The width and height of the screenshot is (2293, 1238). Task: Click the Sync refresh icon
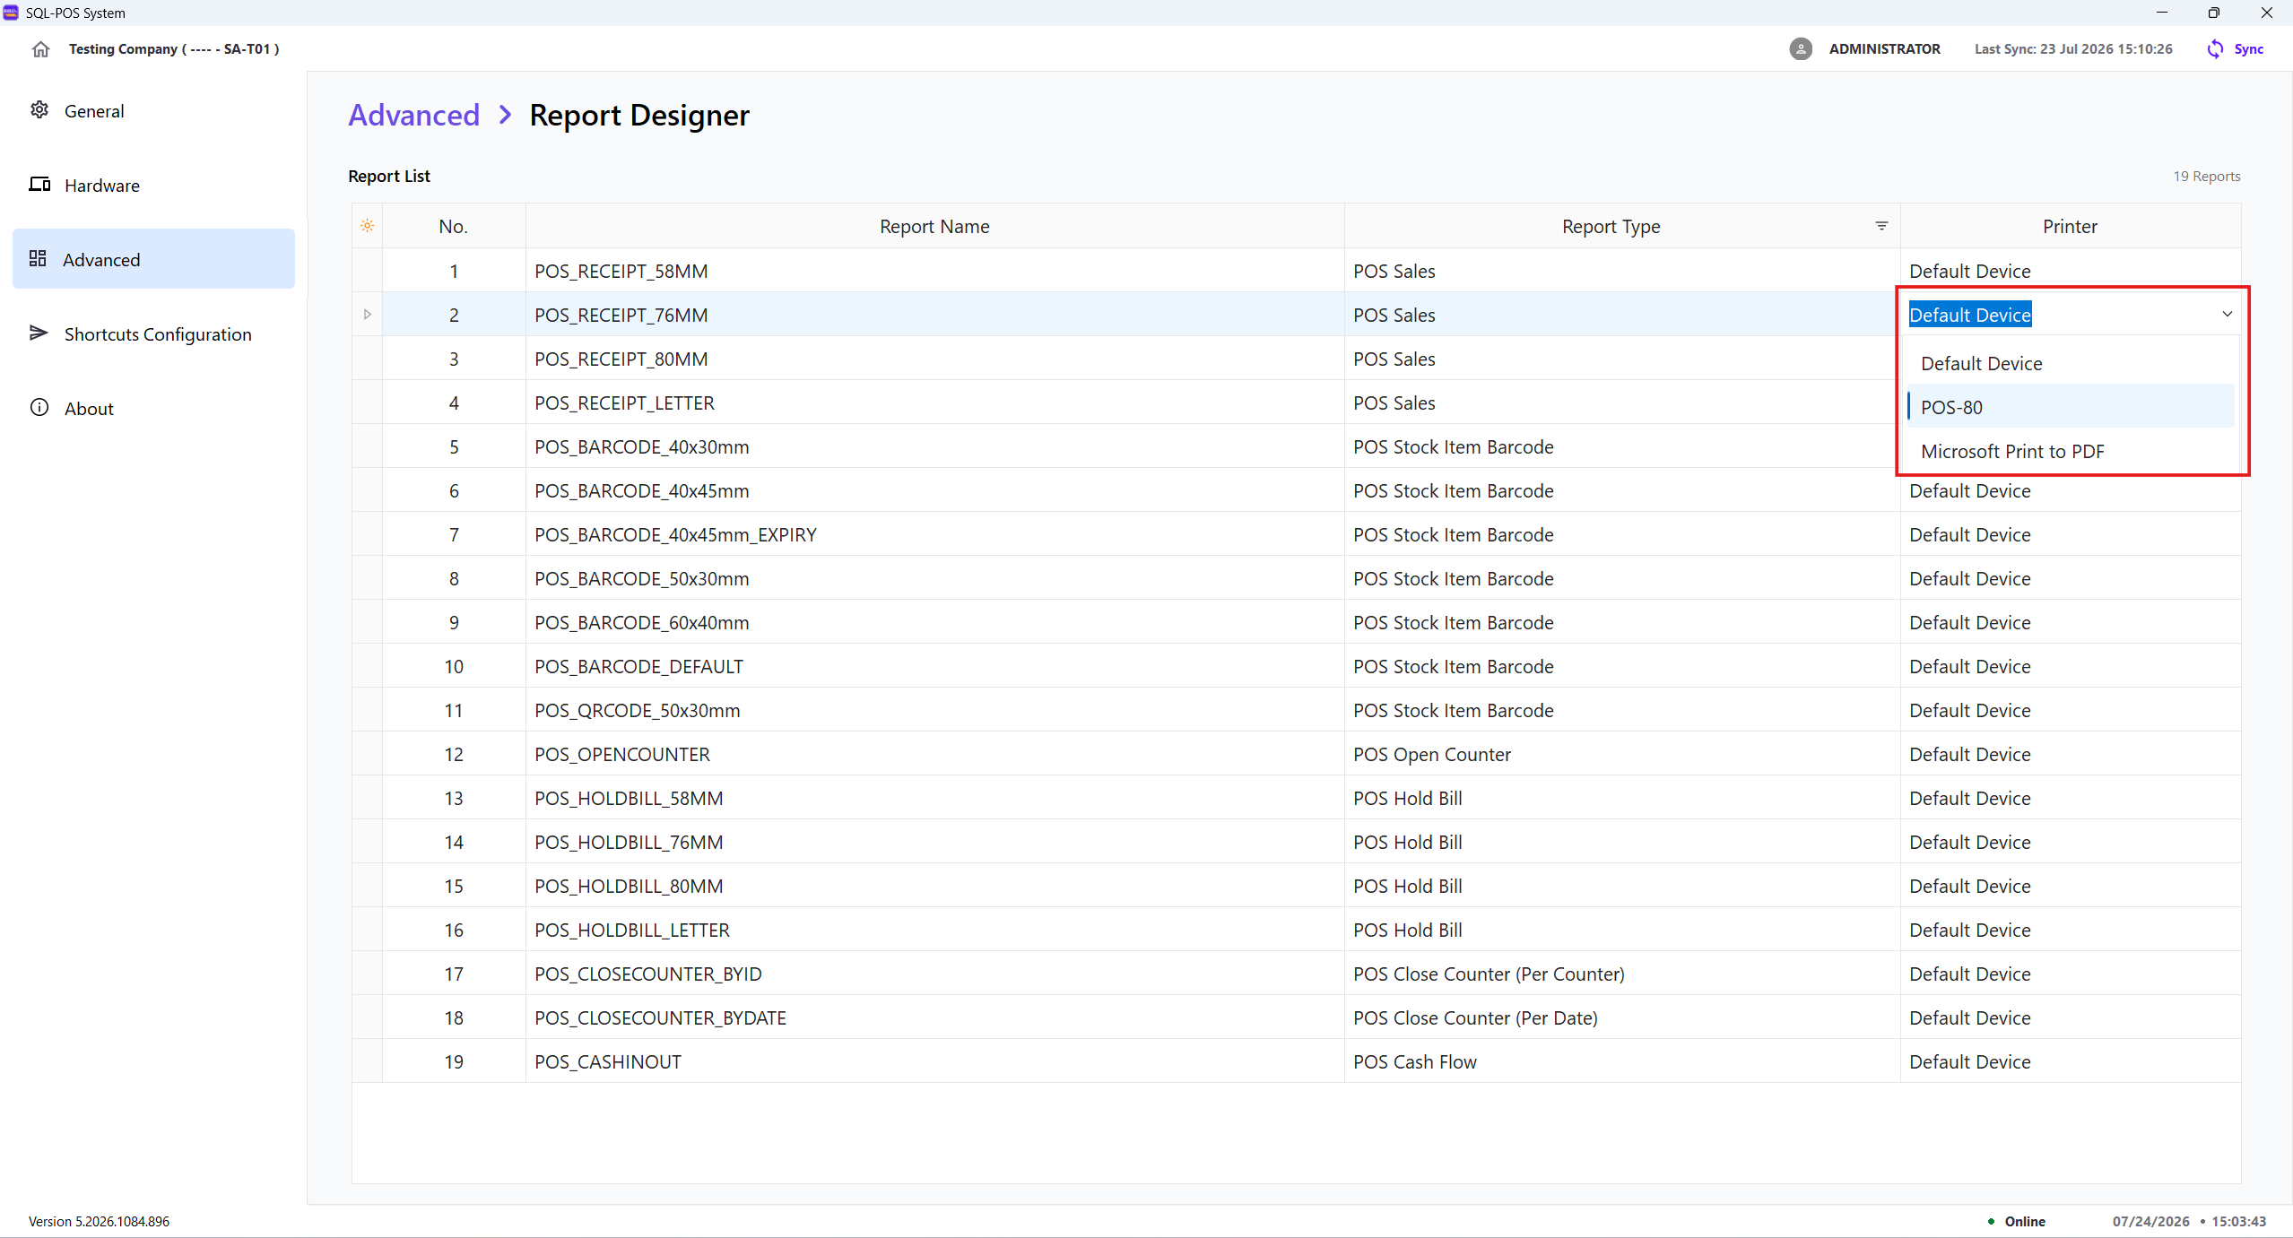[x=2215, y=49]
